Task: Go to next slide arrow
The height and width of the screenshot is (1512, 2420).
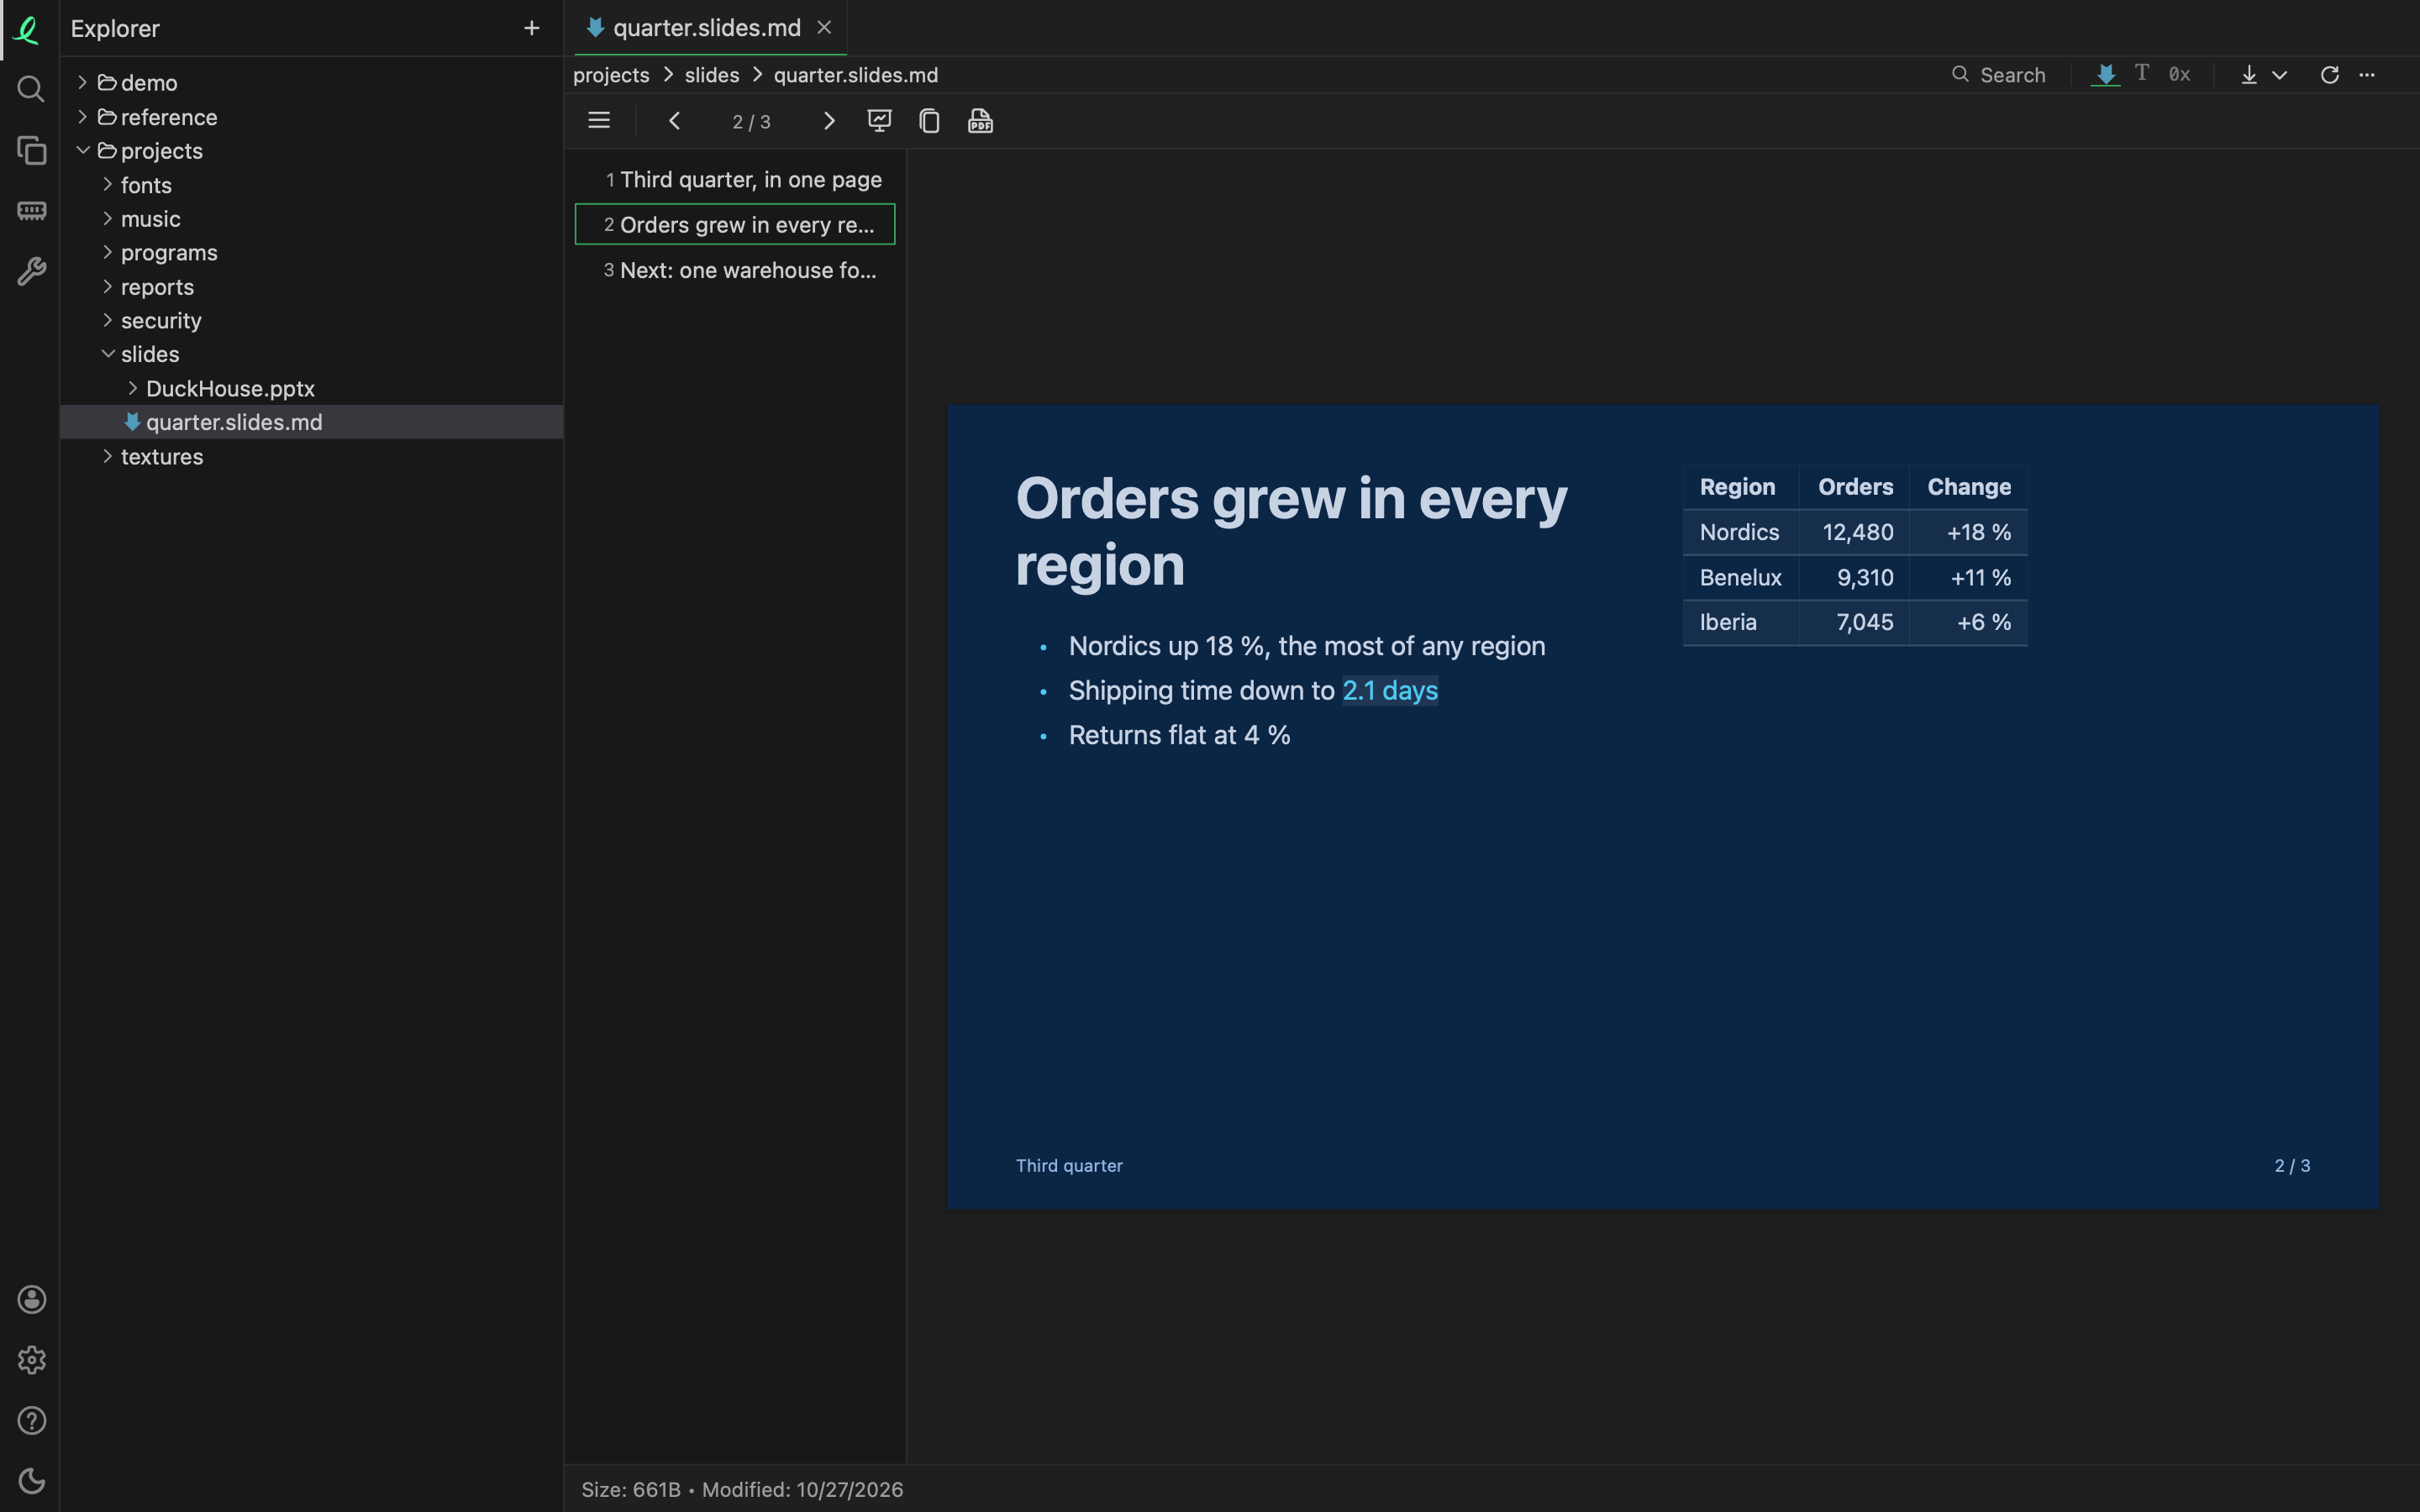Action: [828, 121]
